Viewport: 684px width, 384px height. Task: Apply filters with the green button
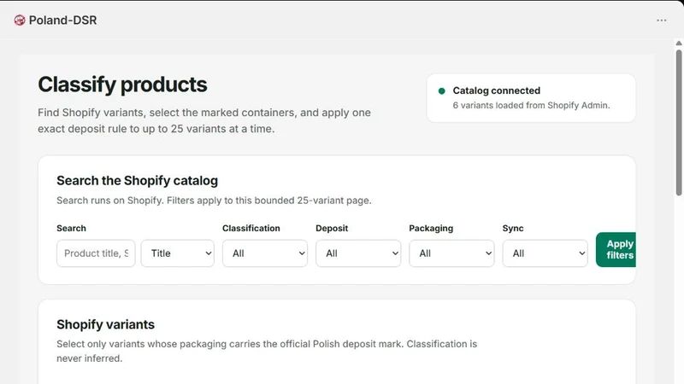click(x=616, y=249)
